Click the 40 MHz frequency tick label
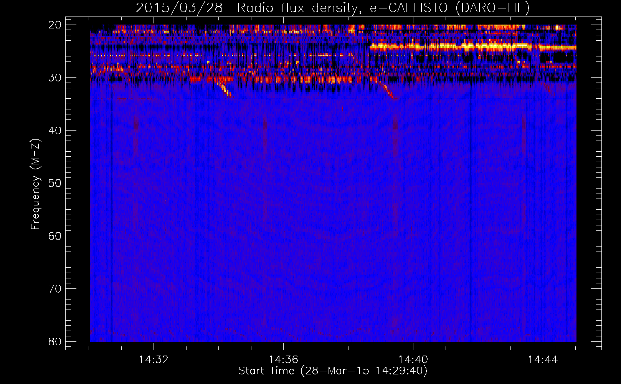The width and height of the screenshot is (621, 384). 55,131
